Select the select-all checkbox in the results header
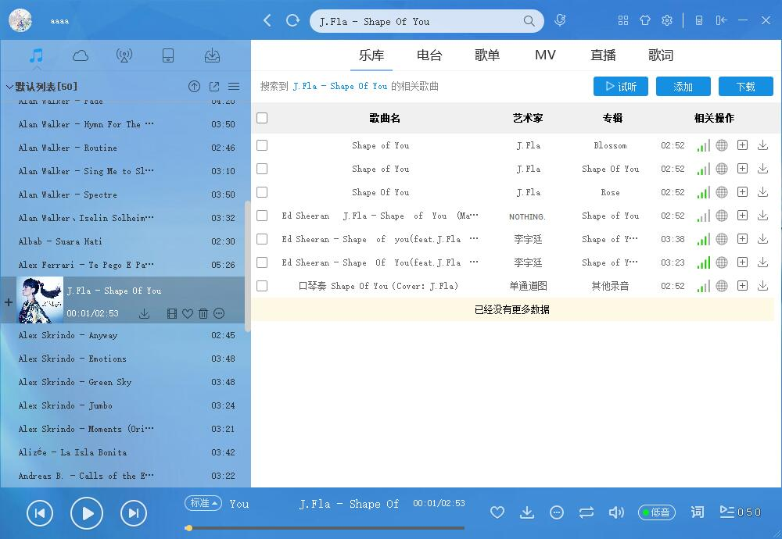782x539 pixels. (x=262, y=118)
